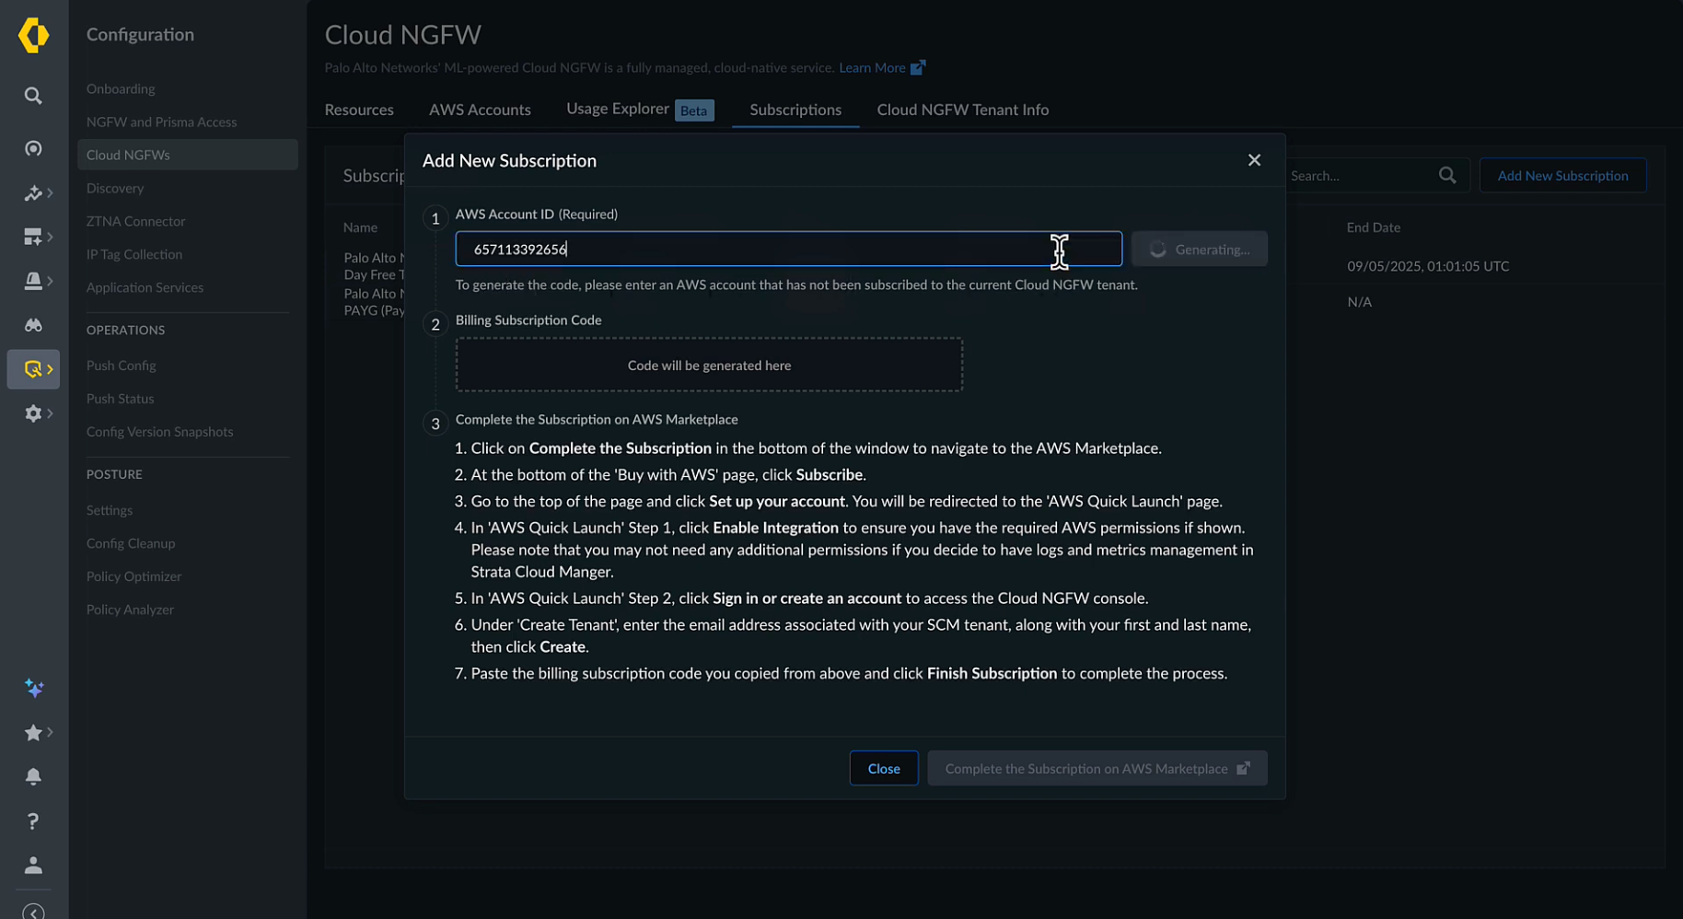Click the Close button in dialog

coord(884,769)
